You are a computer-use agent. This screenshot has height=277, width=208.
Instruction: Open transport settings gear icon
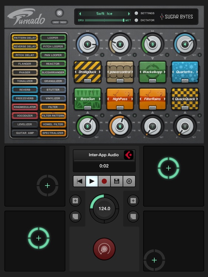129,181
